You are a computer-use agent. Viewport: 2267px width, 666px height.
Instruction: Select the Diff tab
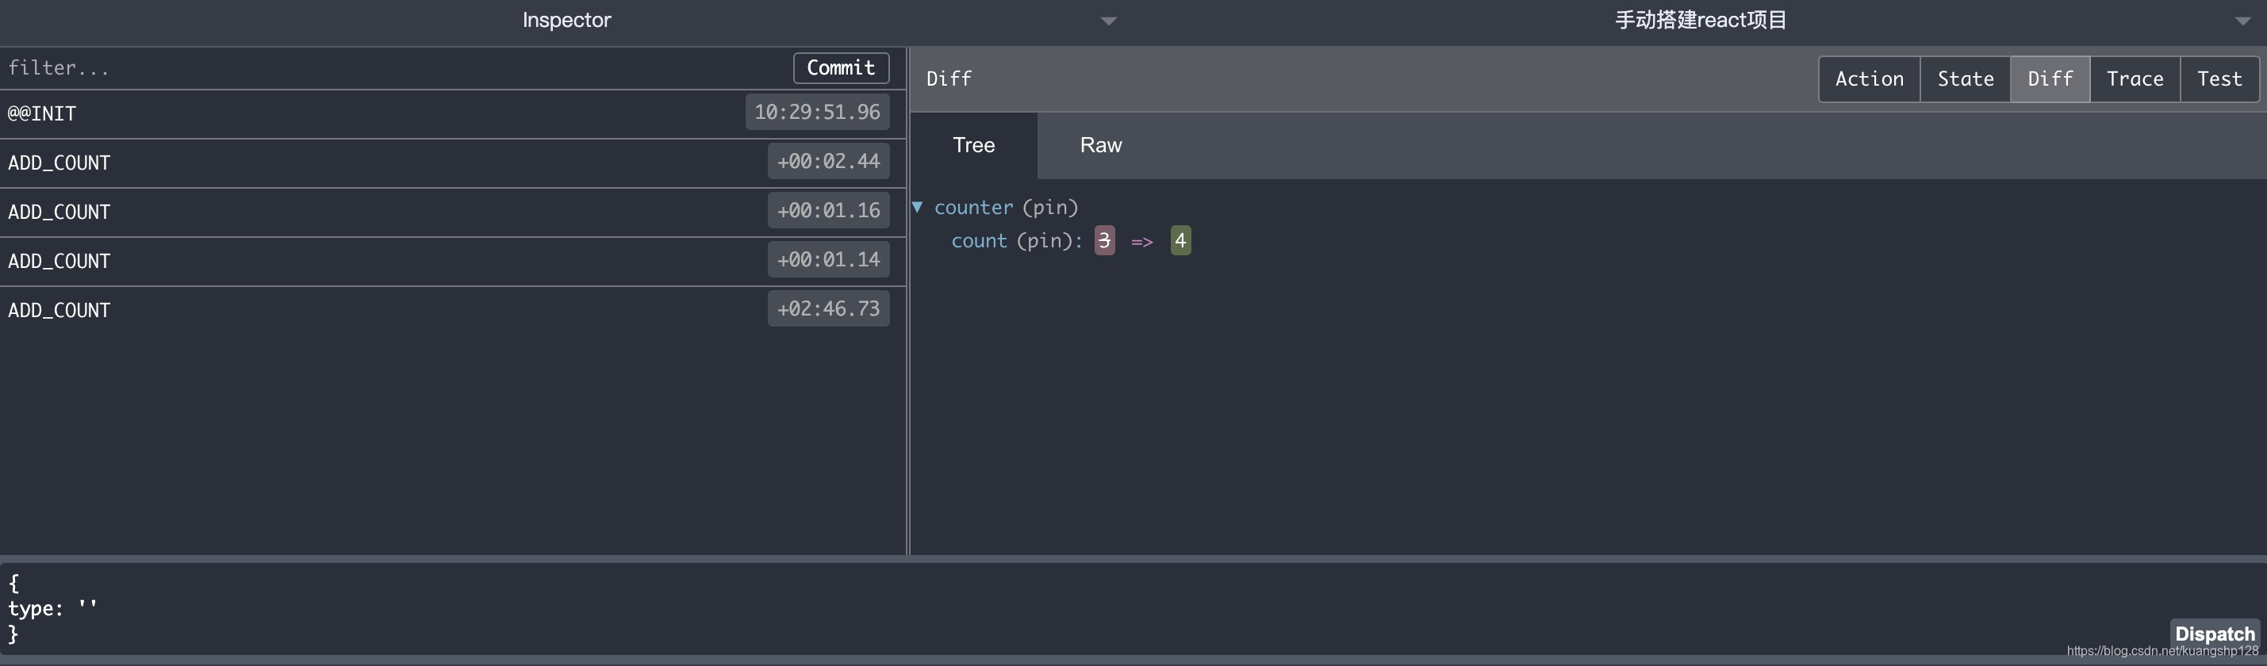pos(2050,79)
